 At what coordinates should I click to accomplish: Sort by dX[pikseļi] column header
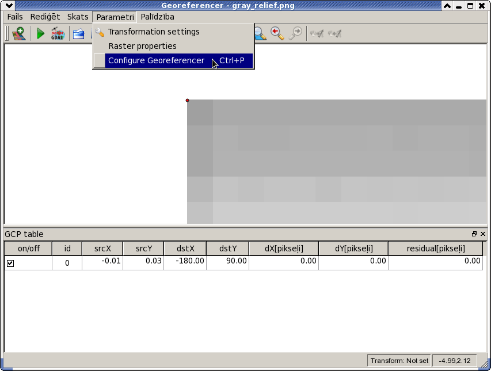pyautogui.click(x=284, y=248)
